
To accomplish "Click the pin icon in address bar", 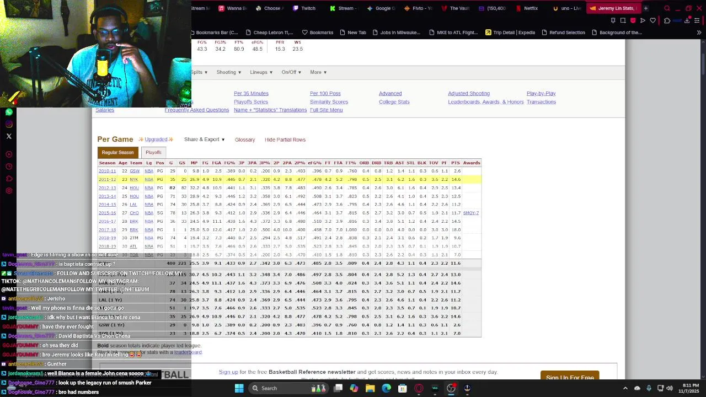I will [613, 20].
